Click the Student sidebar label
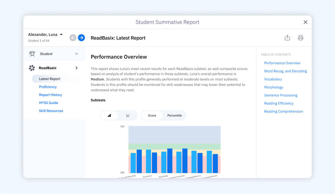Image resolution: width=335 pixels, height=194 pixels. click(46, 54)
